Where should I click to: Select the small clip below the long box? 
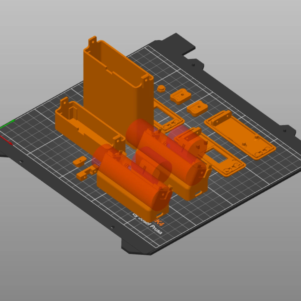[x=79, y=162]
